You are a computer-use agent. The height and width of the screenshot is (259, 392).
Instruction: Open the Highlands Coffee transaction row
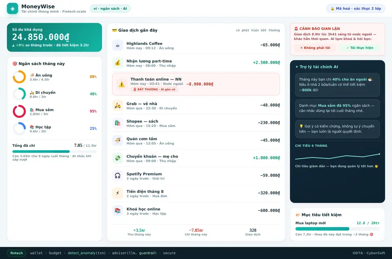click(196, 45)
